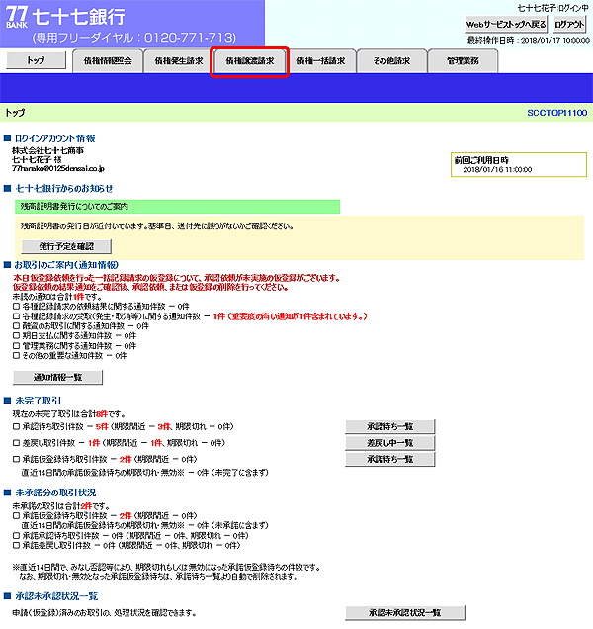Click the 前回ご利用日時 box
Viewport: 593px width, 629px height.
519,164
